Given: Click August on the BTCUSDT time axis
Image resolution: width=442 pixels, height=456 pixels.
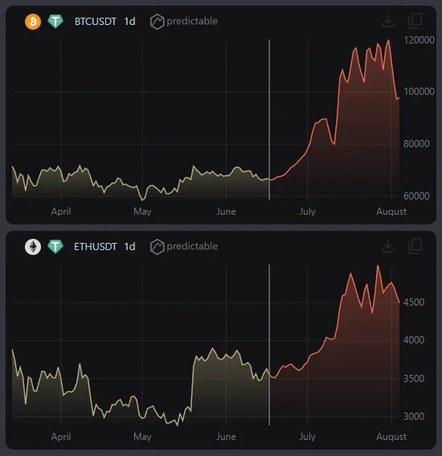Looking at the screenshot, I should 391,212.
